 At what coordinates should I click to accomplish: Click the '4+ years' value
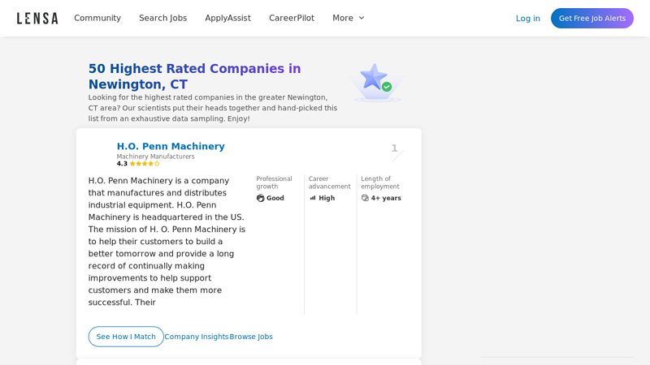point(386,198)
